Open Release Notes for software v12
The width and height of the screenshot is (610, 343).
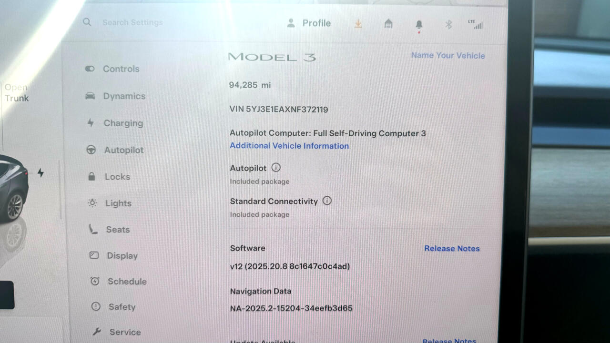click(x=452, y=248)
